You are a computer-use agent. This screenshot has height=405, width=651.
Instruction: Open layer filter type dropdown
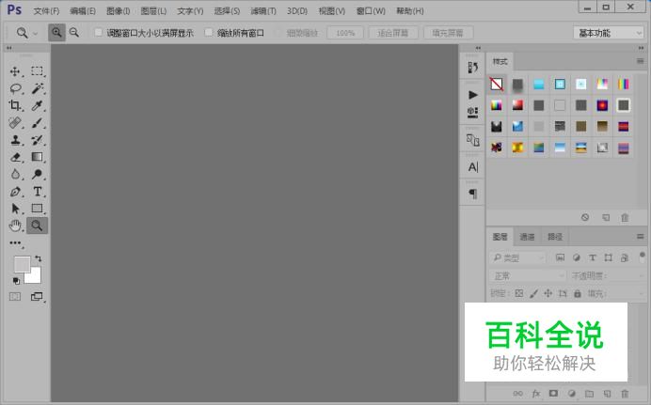[x=517, y=257]
